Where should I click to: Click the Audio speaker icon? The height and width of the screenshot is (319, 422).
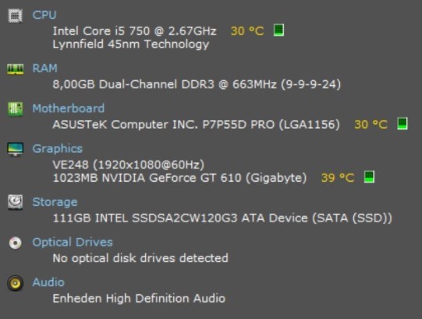click(15, 283)
